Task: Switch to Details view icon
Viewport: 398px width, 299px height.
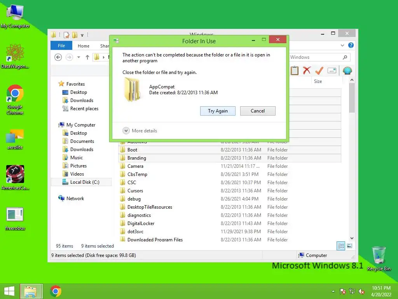Action: pyautogui.click(x=340, y=246)
